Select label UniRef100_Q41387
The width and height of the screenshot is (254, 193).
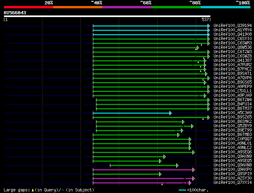pyautogui.click(x=233, y=61)
